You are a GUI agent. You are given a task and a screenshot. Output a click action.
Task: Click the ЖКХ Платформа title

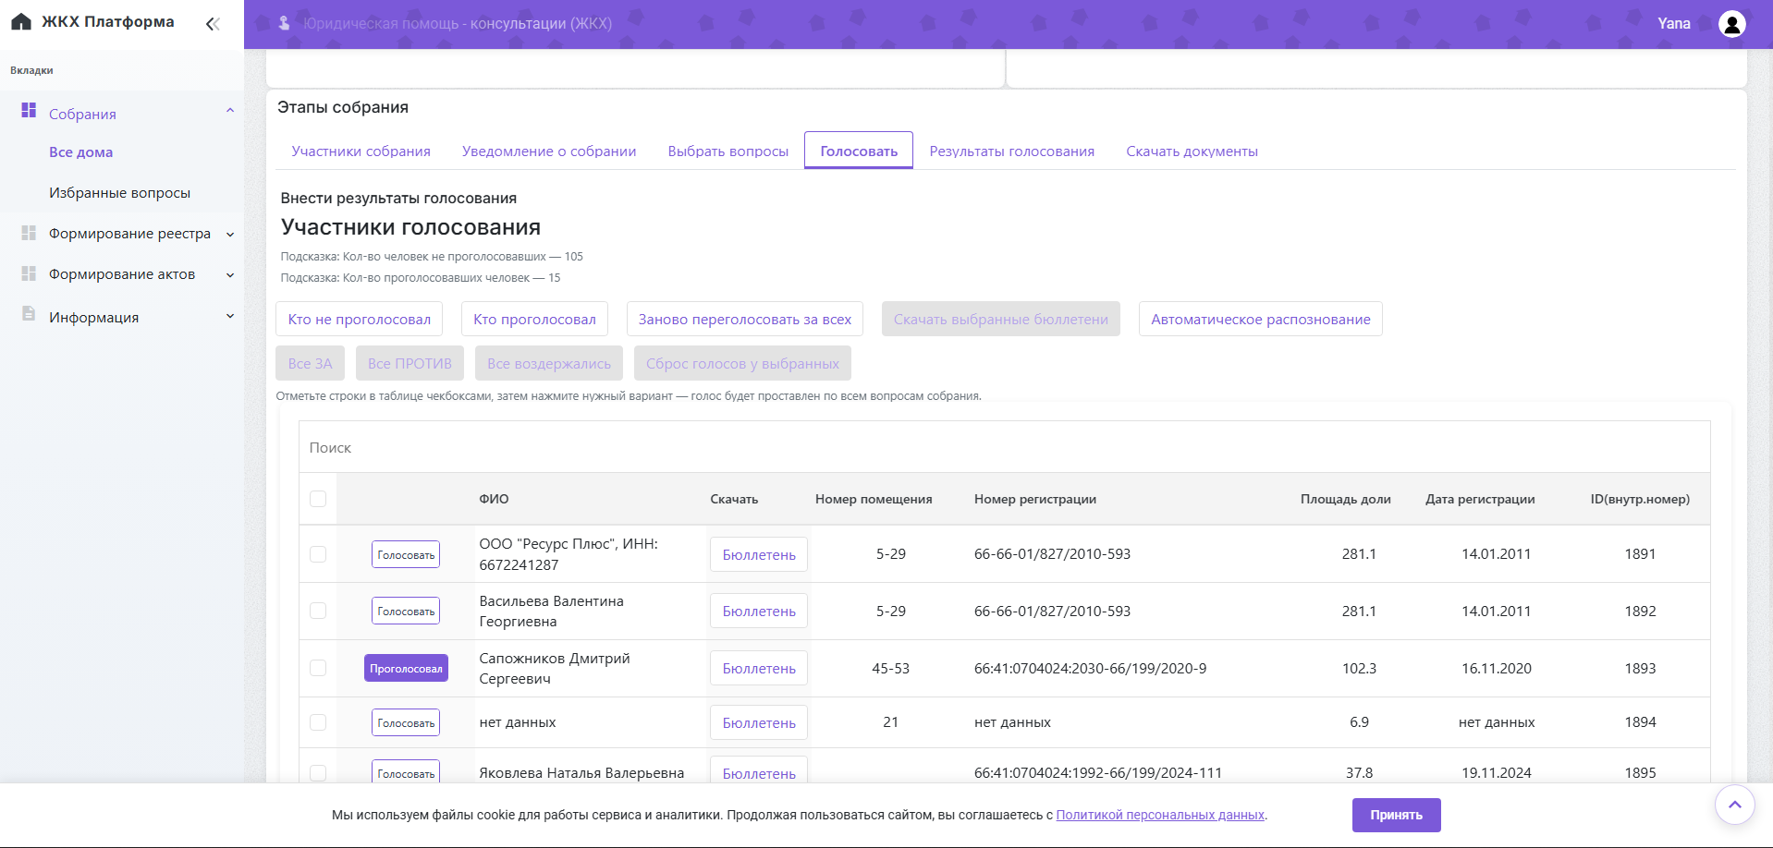click(108, 21)
